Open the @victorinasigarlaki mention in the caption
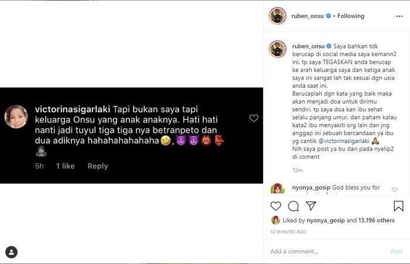The image size is (410, 264). coord(334,141)
